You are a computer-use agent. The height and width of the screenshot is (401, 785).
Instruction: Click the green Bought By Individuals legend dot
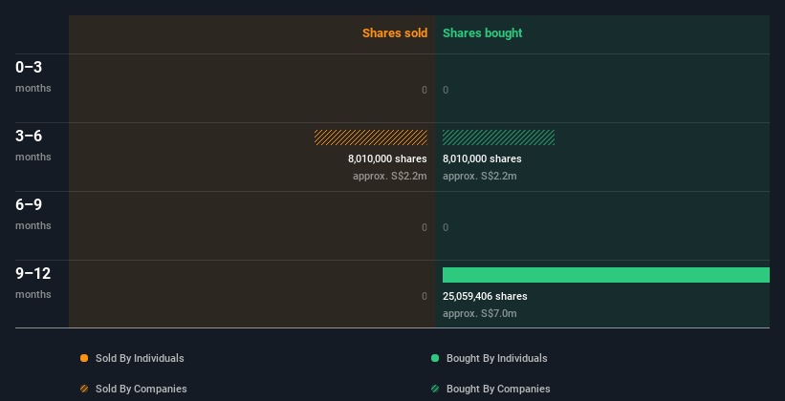pos(435,358)
